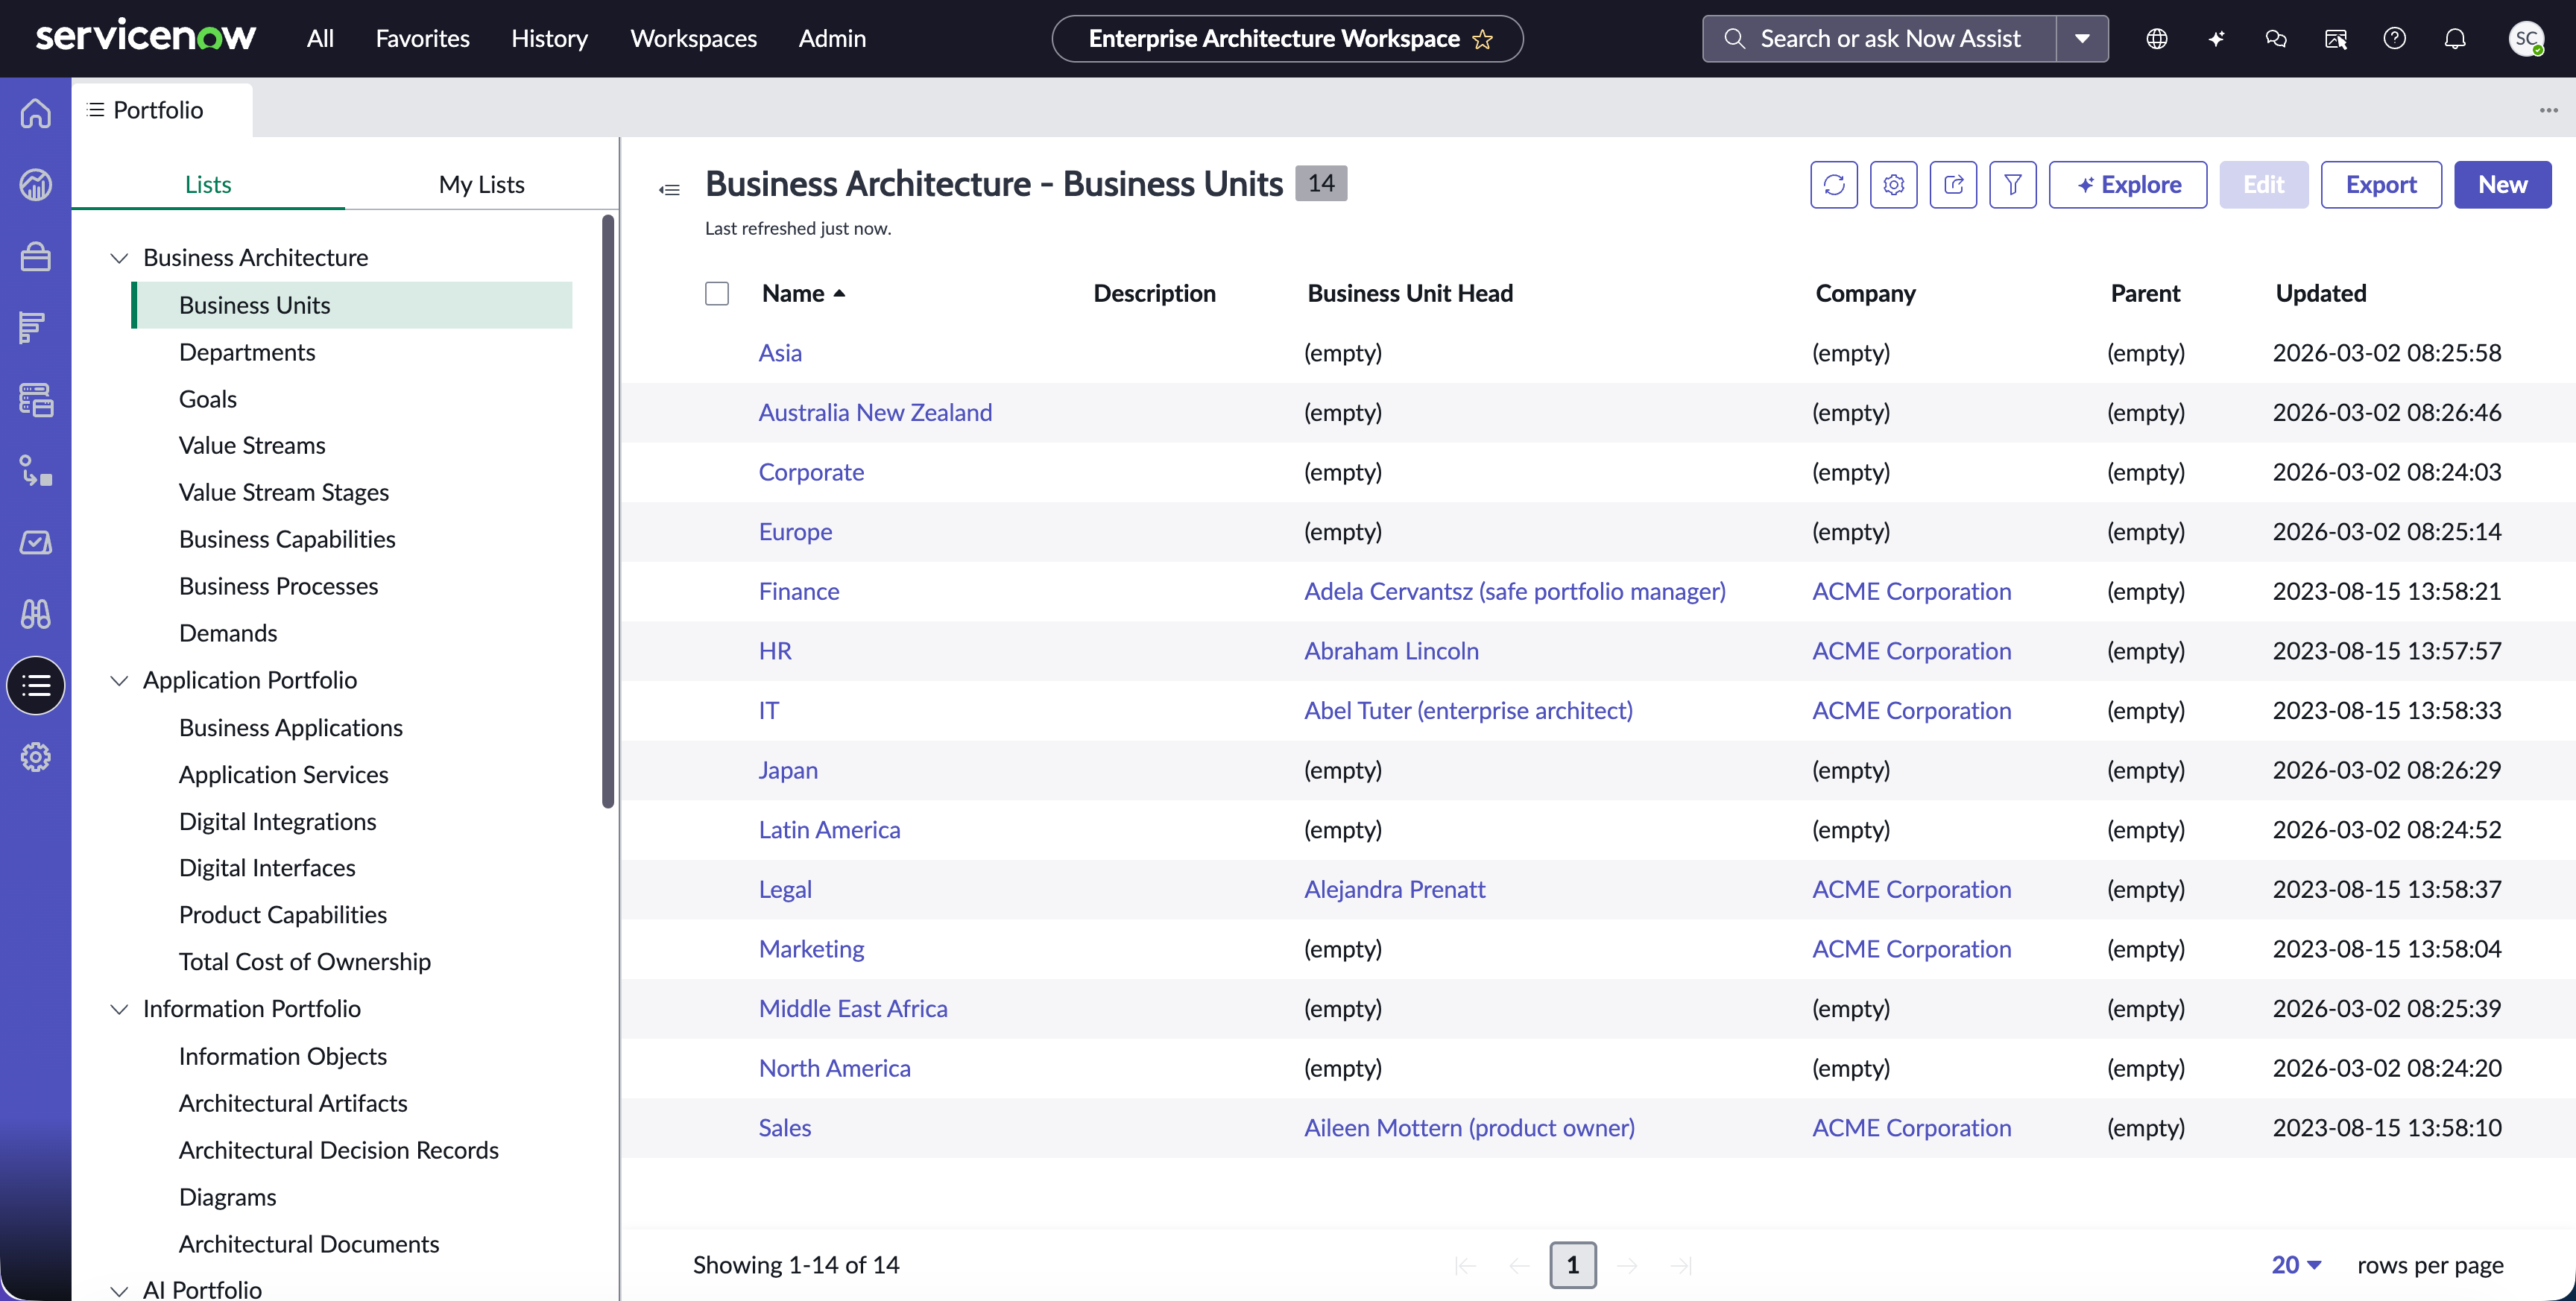This screenshot has height=1301, width=2576.
Task: Collapse the Application Portfolio section
Action: pyautogui.click(x=119, y=681)
